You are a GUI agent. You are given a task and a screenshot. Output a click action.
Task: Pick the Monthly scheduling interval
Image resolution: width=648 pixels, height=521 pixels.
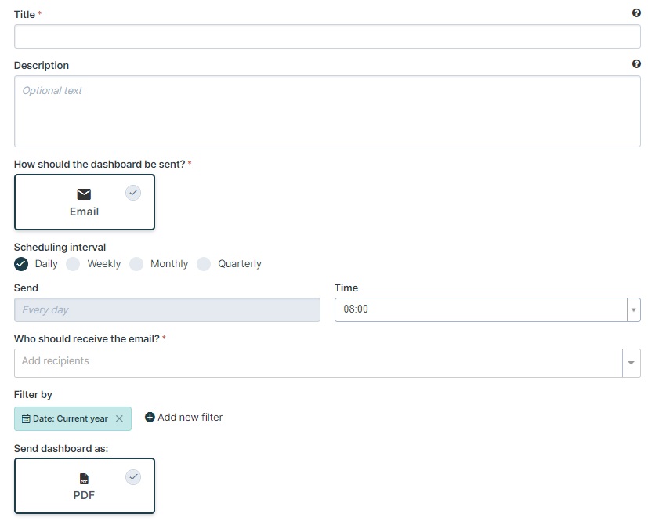136,263
